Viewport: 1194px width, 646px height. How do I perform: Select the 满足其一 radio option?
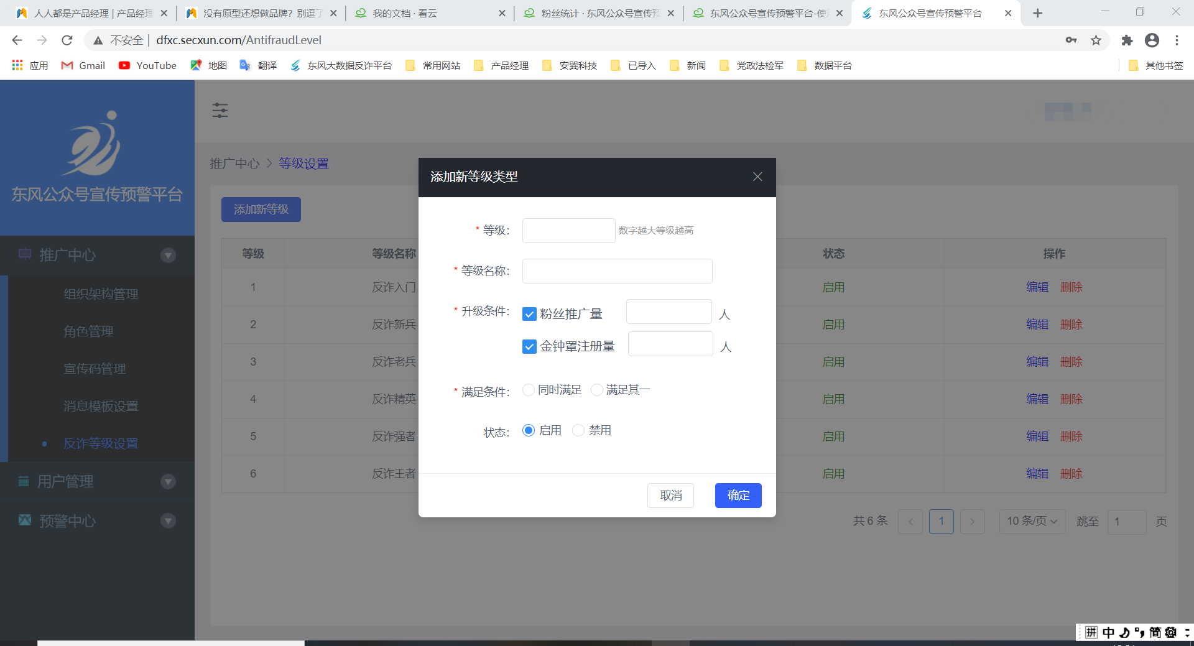(x=597, y=390)
